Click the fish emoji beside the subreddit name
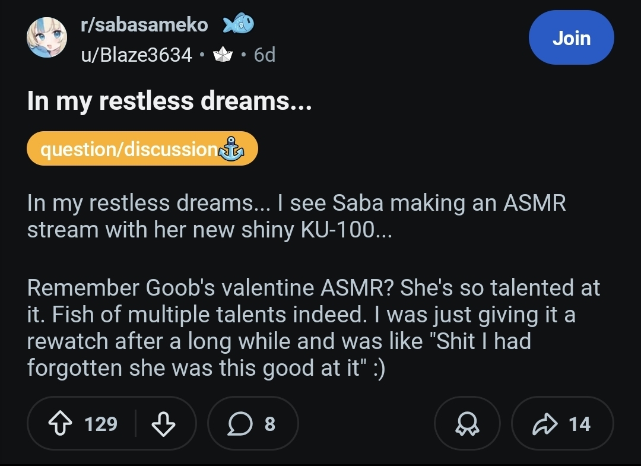 238,24
